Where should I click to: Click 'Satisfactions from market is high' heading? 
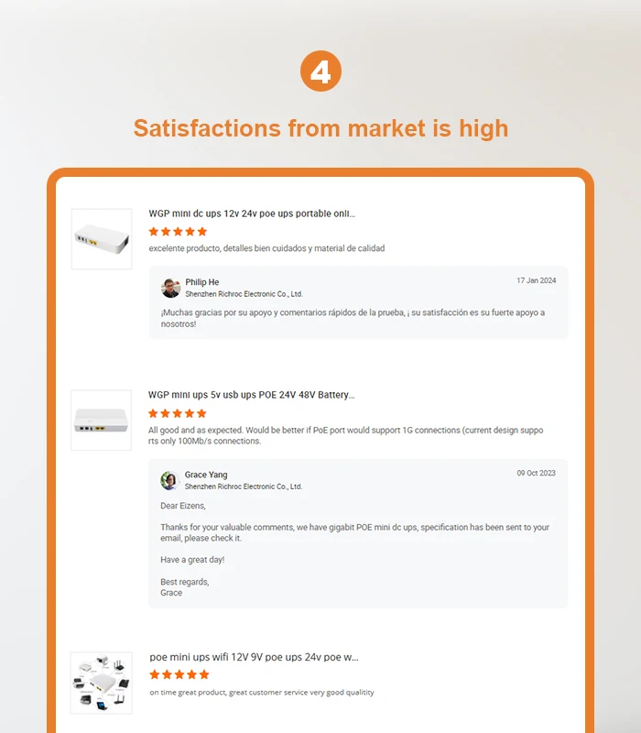(320, 127)
